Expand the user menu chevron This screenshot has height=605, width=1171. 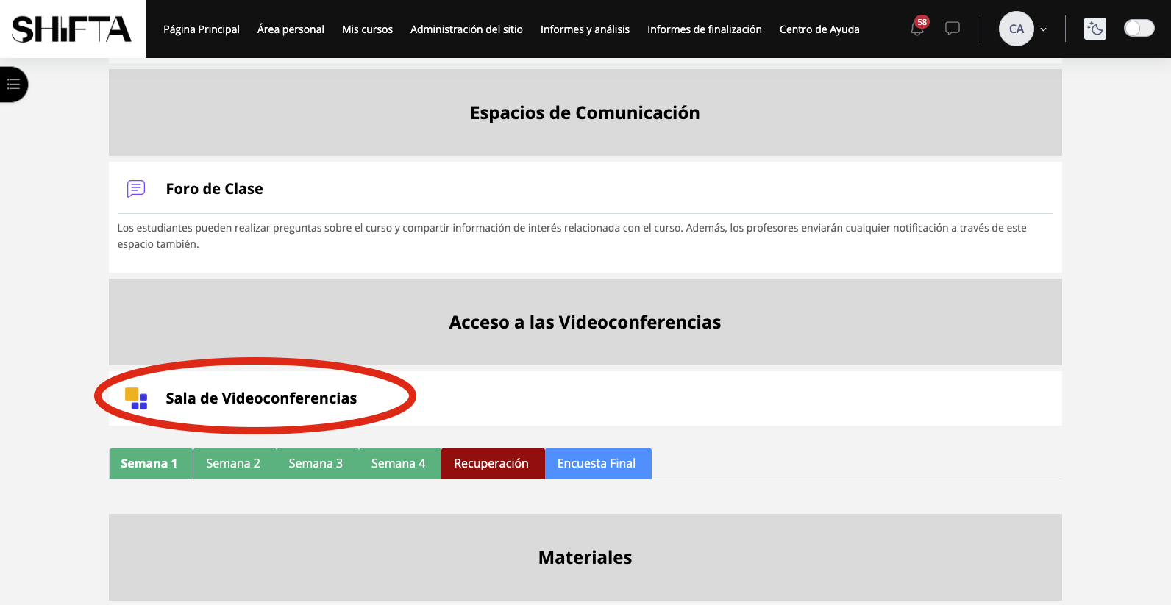point(1043,29)
